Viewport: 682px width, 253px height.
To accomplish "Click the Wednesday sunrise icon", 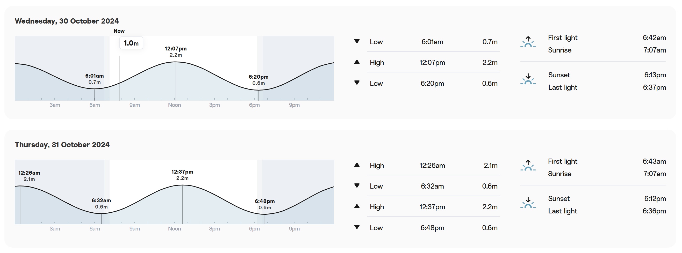I will tap(528, 42).
